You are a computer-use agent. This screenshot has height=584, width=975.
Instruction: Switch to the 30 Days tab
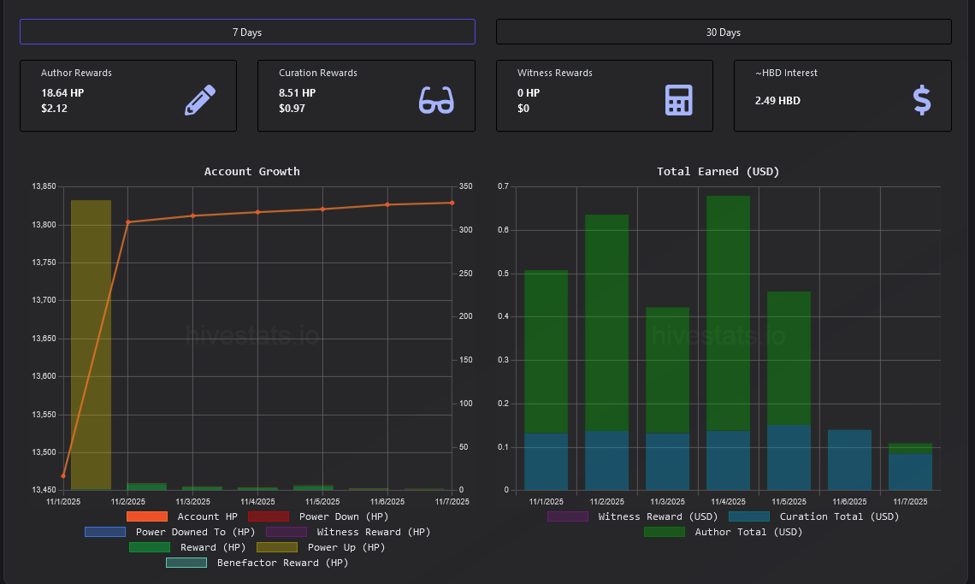pos(724,32)
